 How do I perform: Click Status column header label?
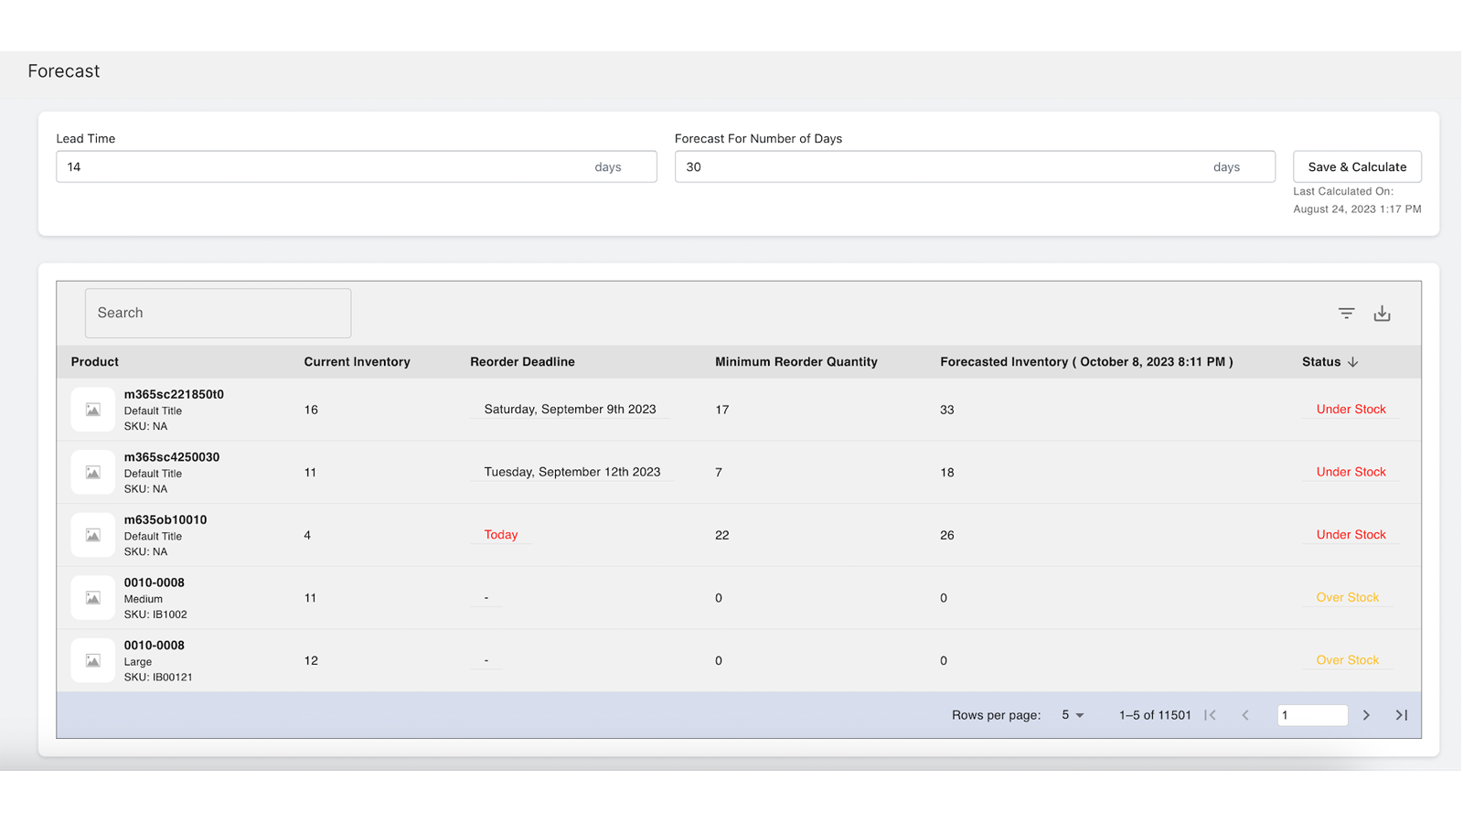(x=1321, y=362)
